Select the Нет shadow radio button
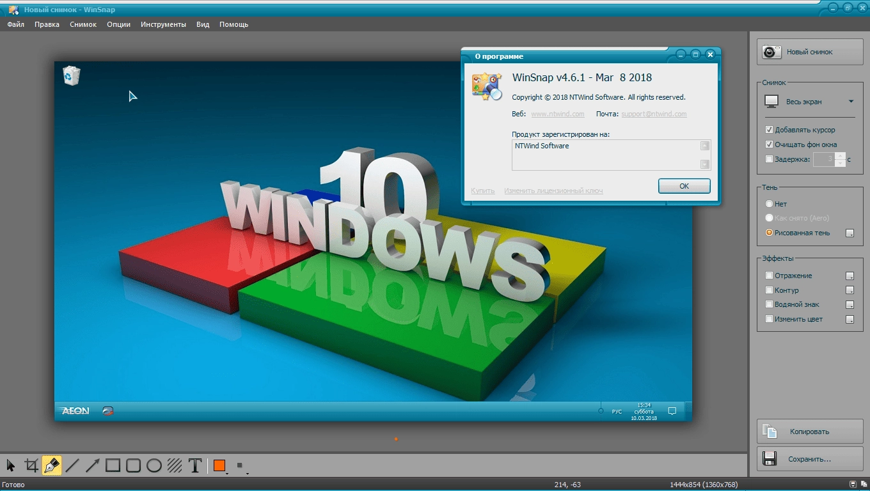 (769, 204)
